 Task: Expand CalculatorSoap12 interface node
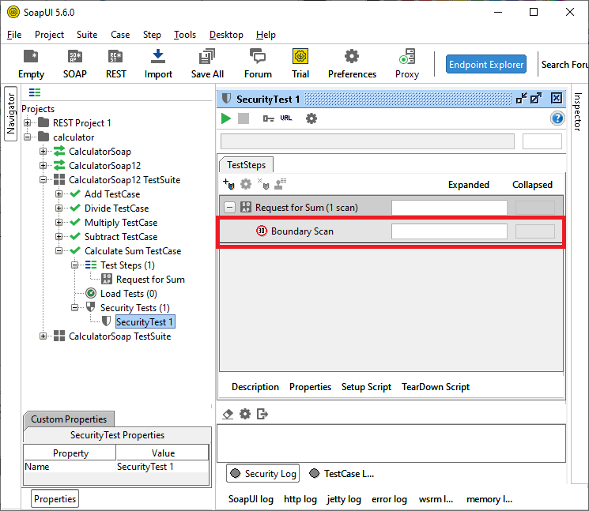43,165
